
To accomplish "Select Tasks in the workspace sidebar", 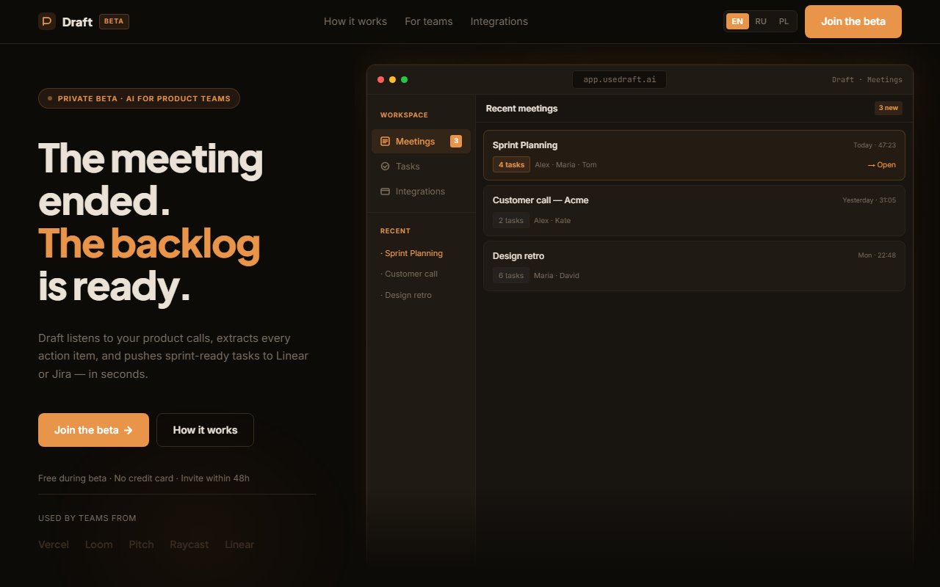I will click(x=421, y=167).
